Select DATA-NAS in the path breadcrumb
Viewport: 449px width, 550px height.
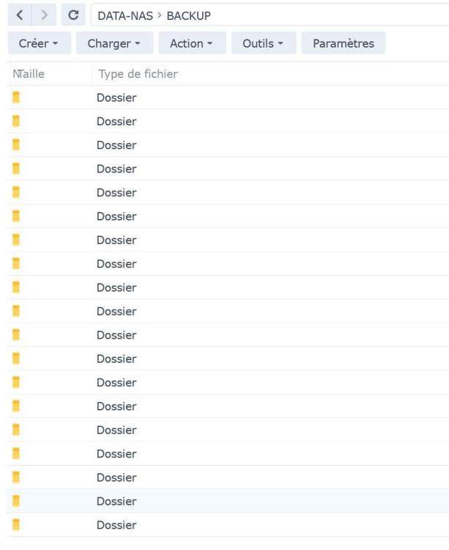coord(125,16)
